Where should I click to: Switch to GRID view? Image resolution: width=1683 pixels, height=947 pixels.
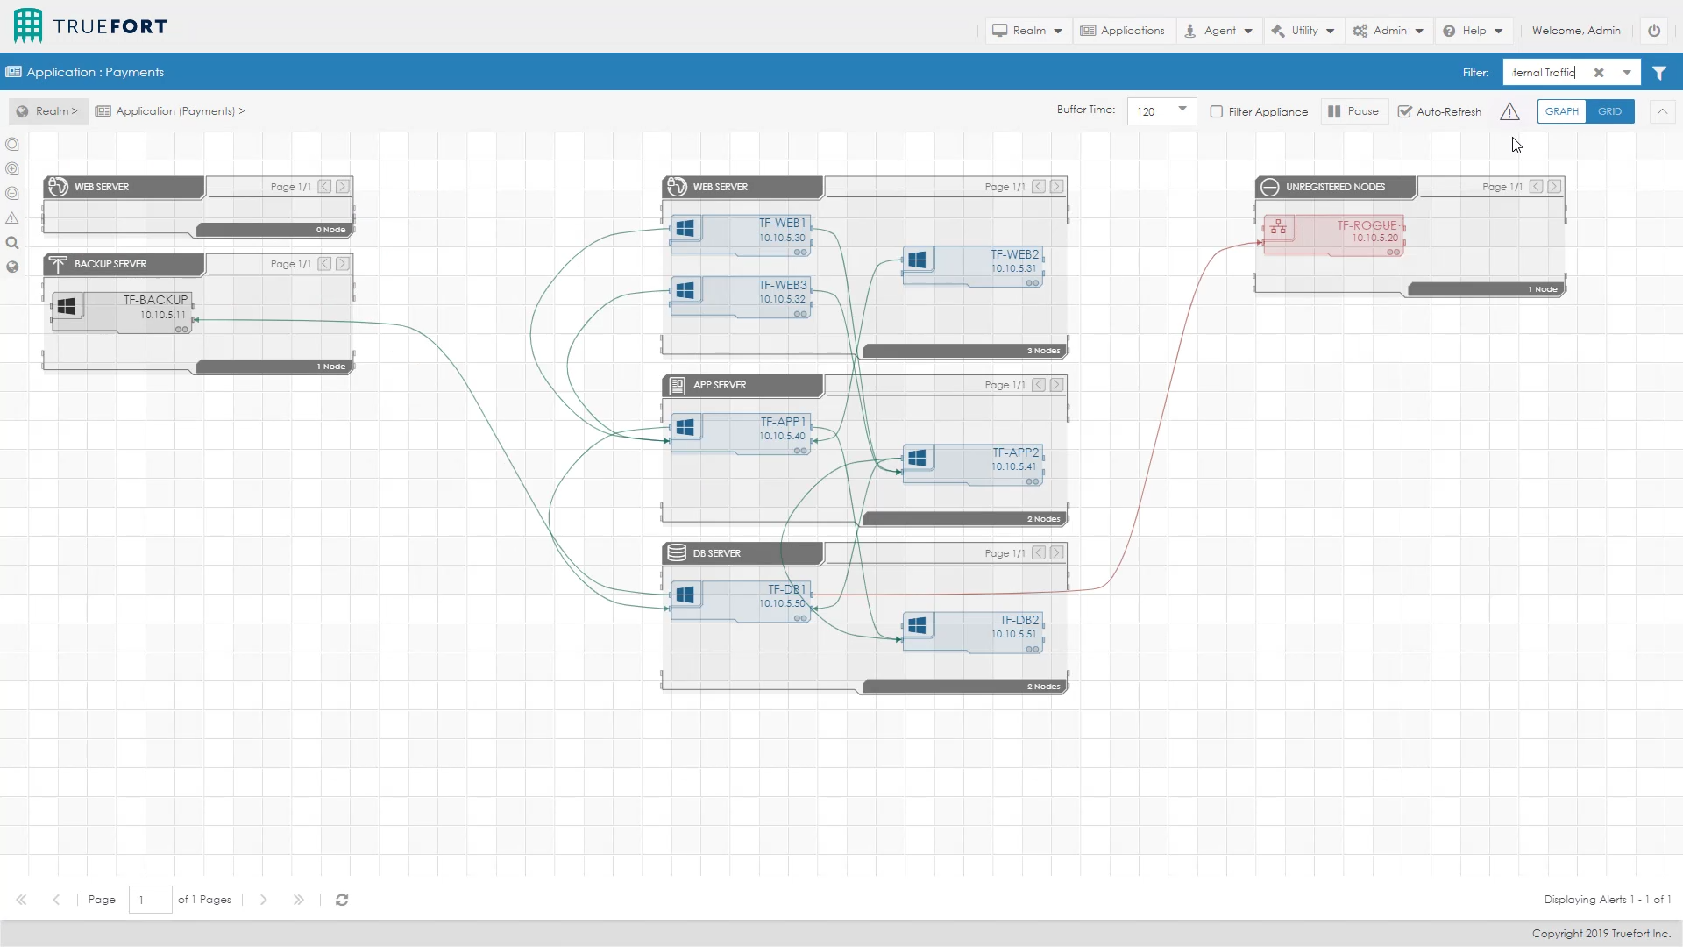click(1609, 111)
